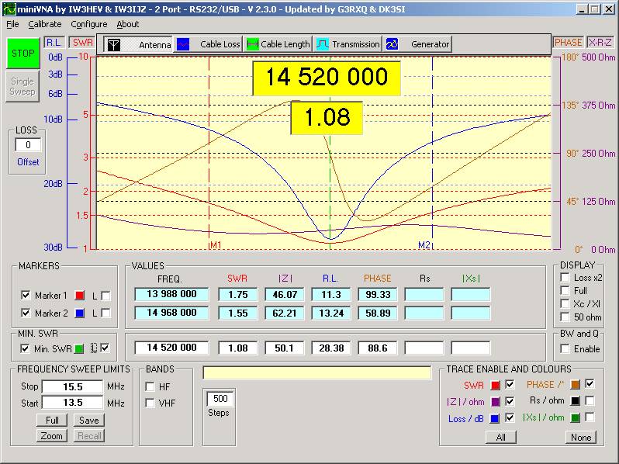
Task: Choose the Cable Length mode icon
Action: [x=253, y=44]
